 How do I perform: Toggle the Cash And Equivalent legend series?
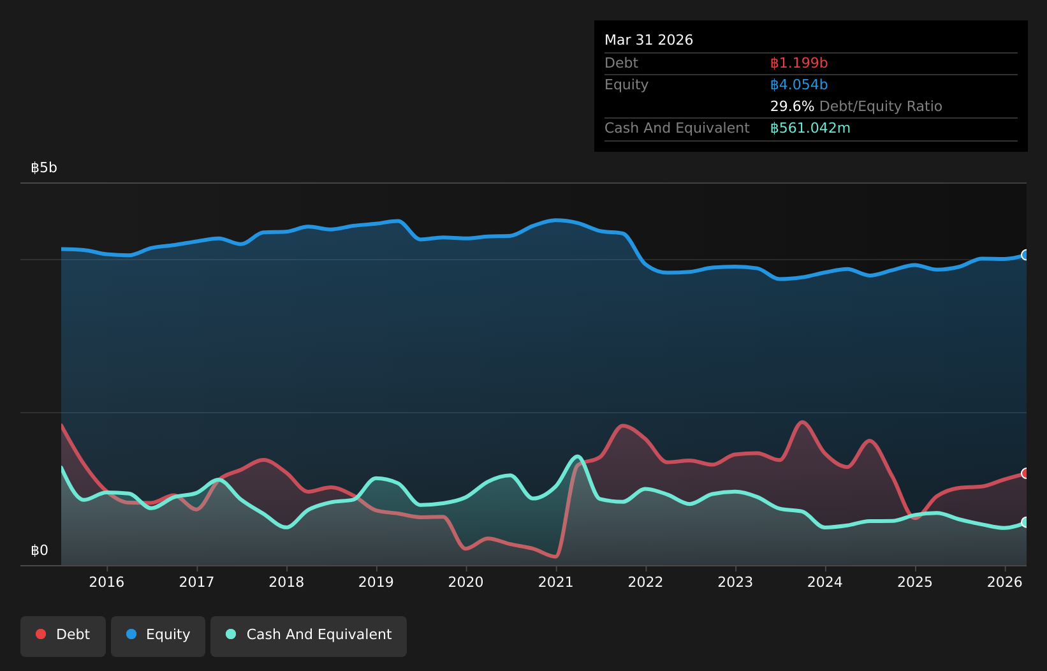click(x=309, y=636)
